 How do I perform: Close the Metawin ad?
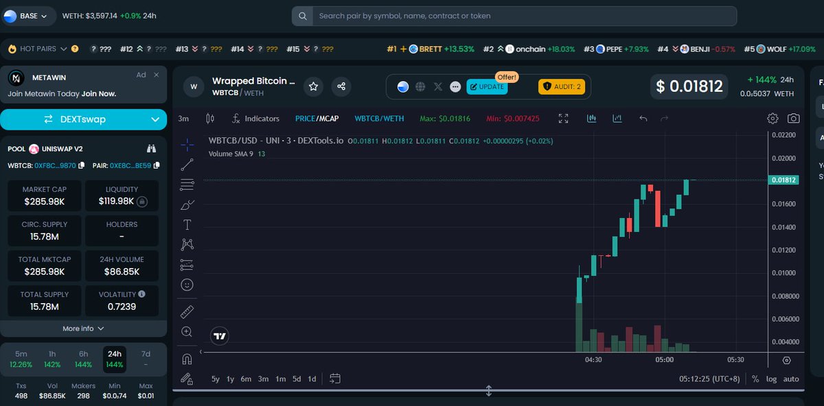click(157, 75)
